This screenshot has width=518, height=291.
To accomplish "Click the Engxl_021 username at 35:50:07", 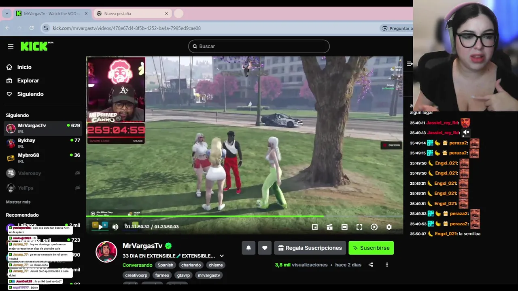I will point(446,234).
